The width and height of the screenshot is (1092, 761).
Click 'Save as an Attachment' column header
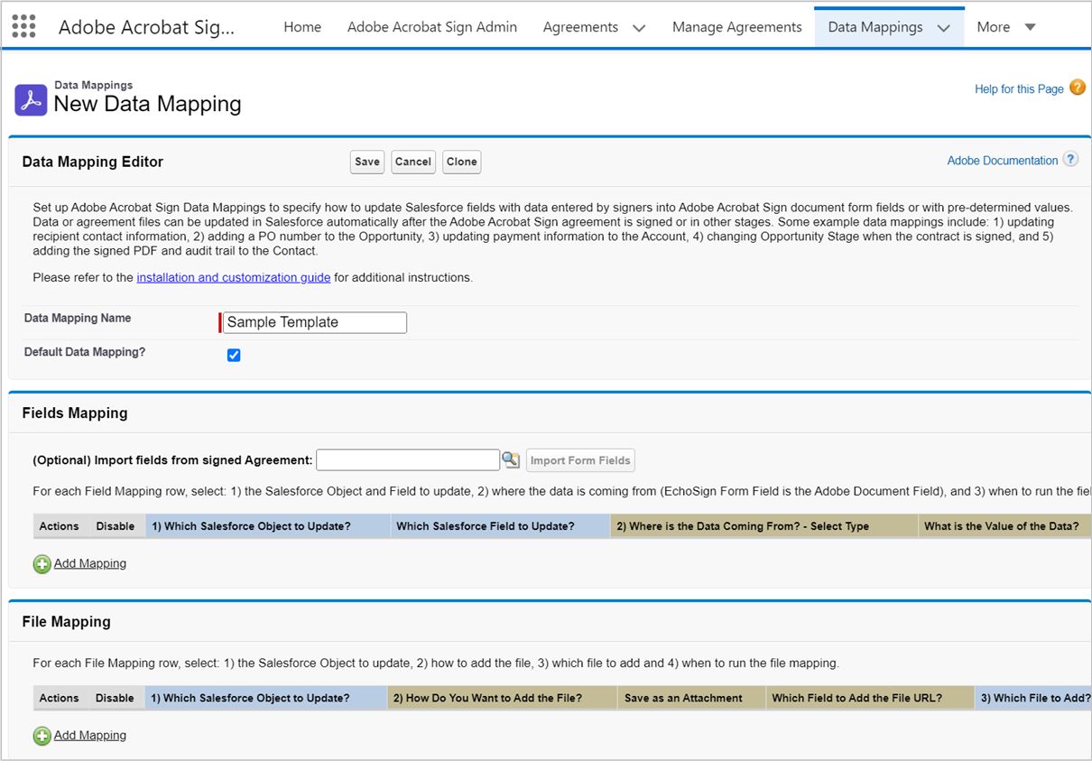pos(692,698)
